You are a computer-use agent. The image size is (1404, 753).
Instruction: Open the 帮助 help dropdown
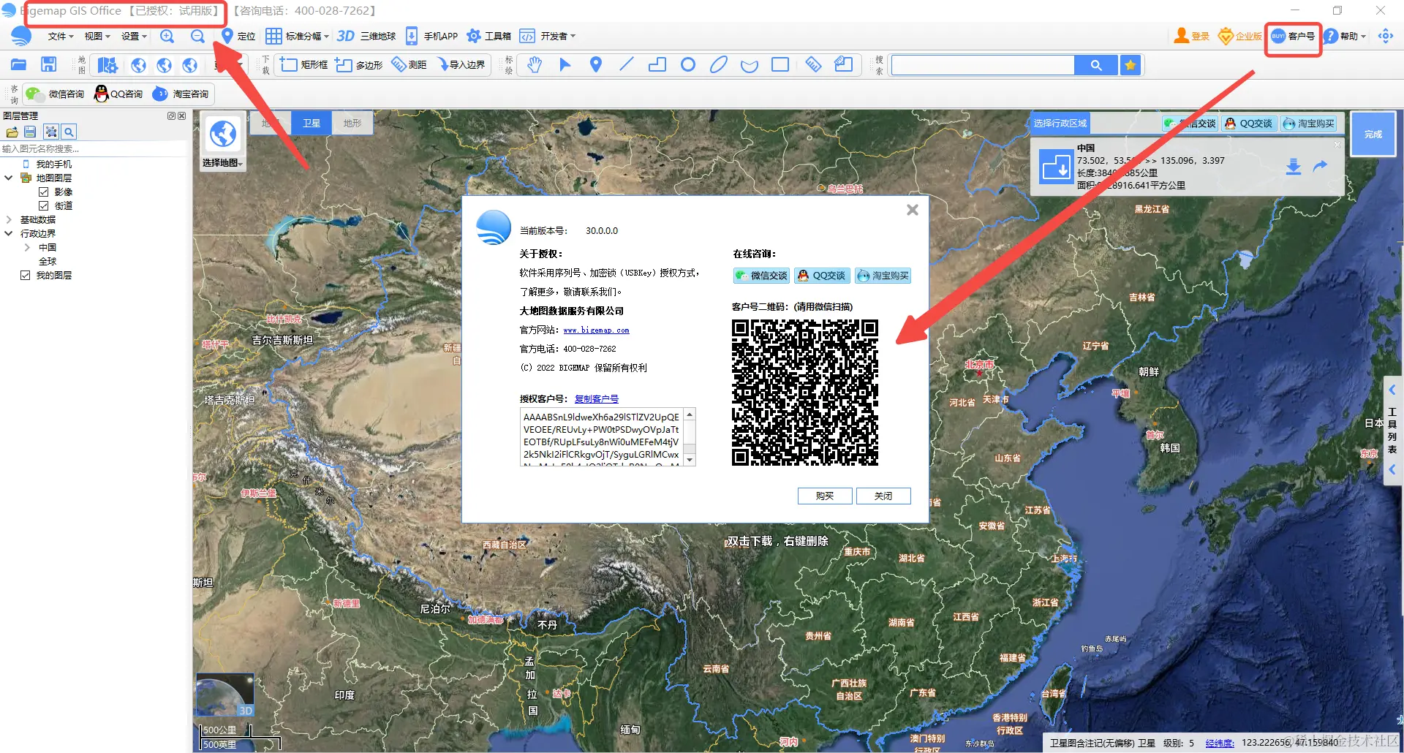click(1344, 36)
